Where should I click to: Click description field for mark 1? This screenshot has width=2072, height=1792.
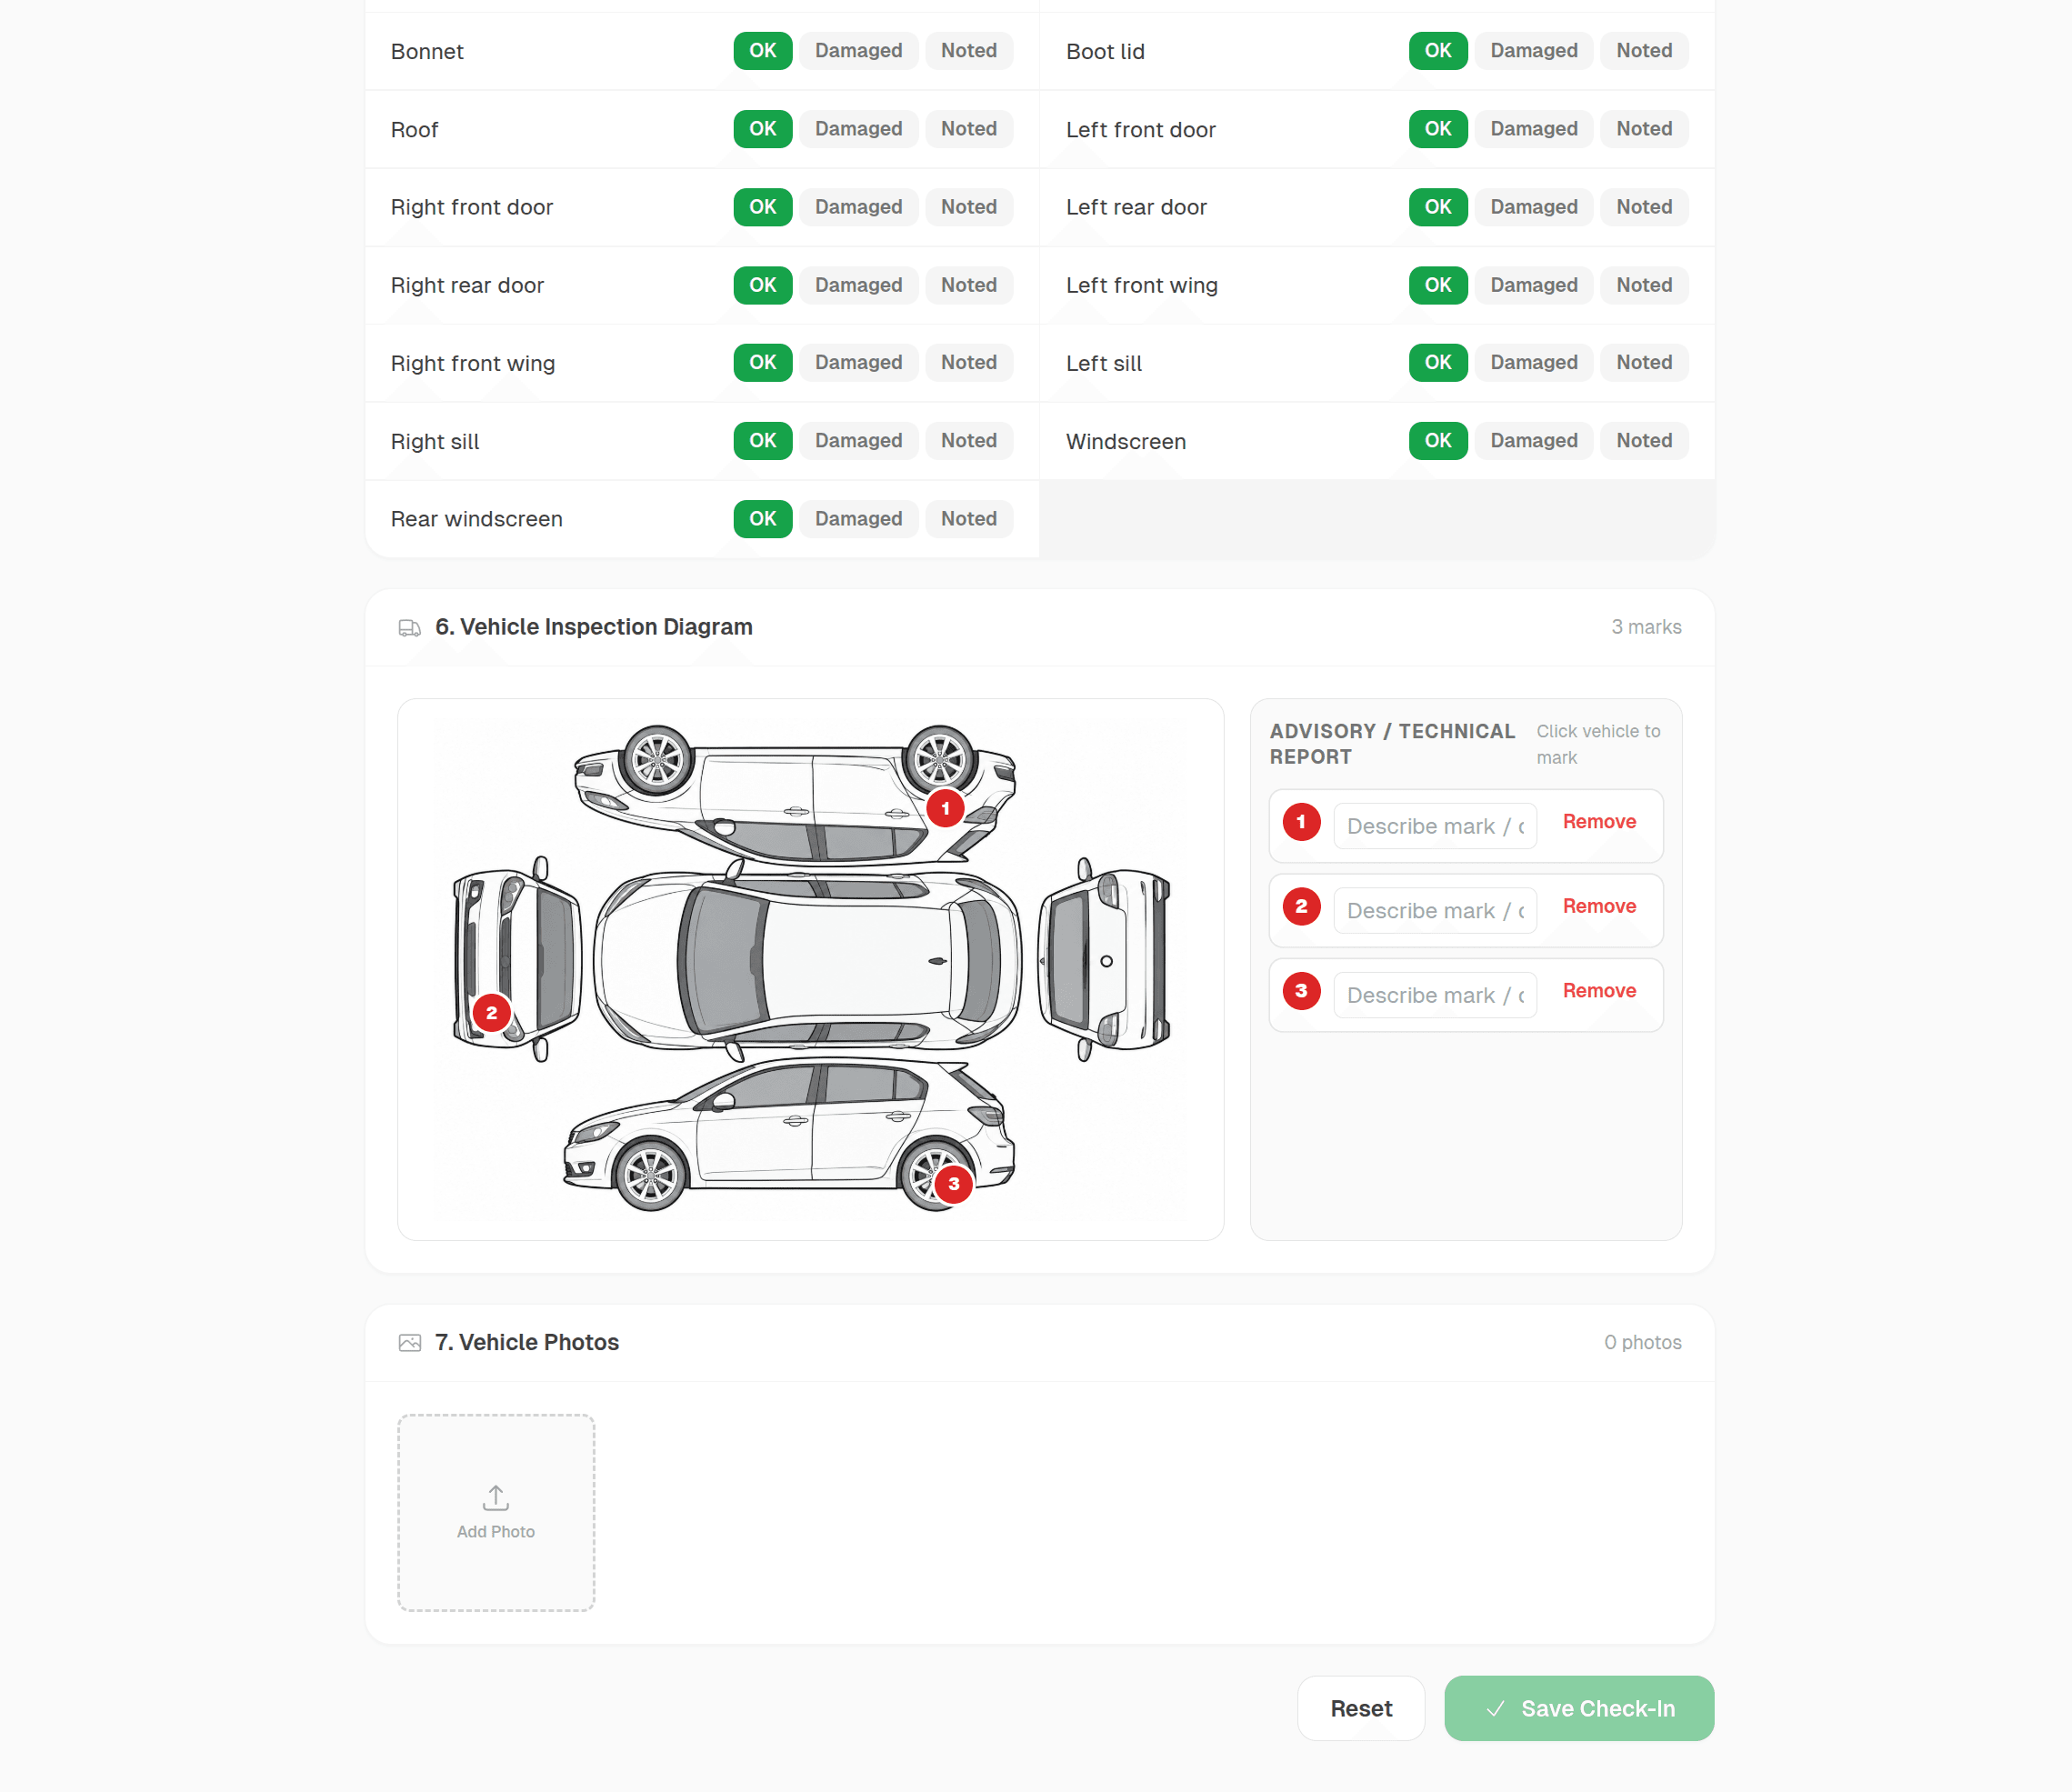[x=1435, y=826]
